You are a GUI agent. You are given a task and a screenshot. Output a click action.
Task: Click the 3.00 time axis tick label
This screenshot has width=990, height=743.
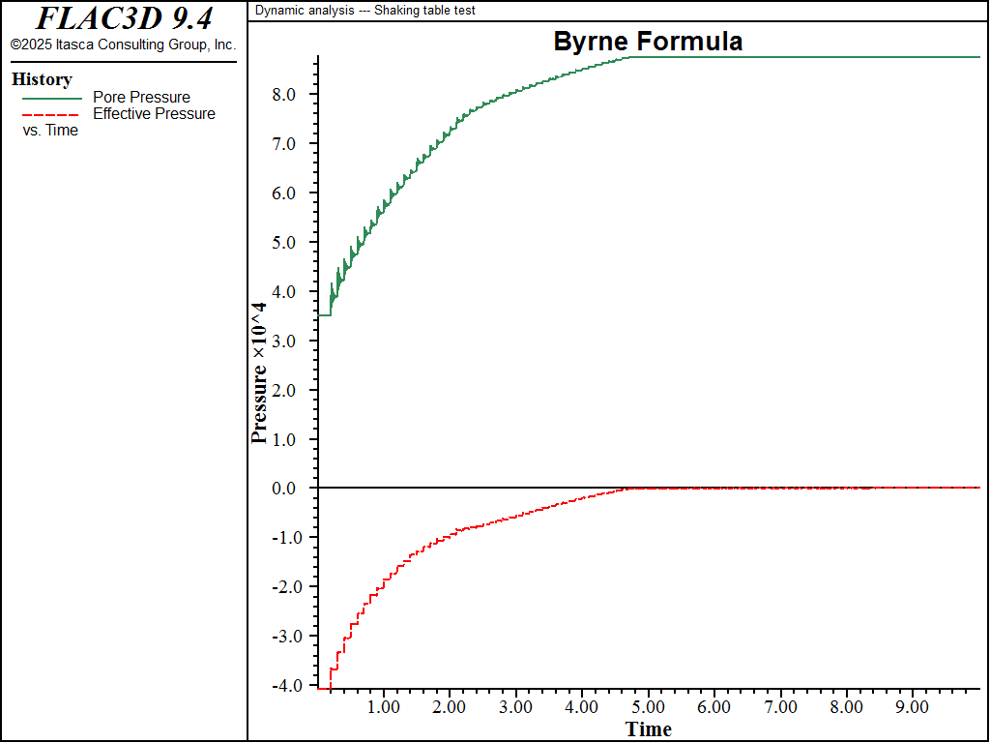tap(516, 707)
